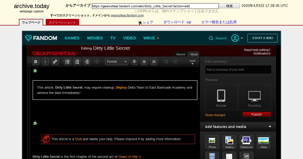303x159 pixels.
Task: Click the シェア share link
Action: coord(146,22)
